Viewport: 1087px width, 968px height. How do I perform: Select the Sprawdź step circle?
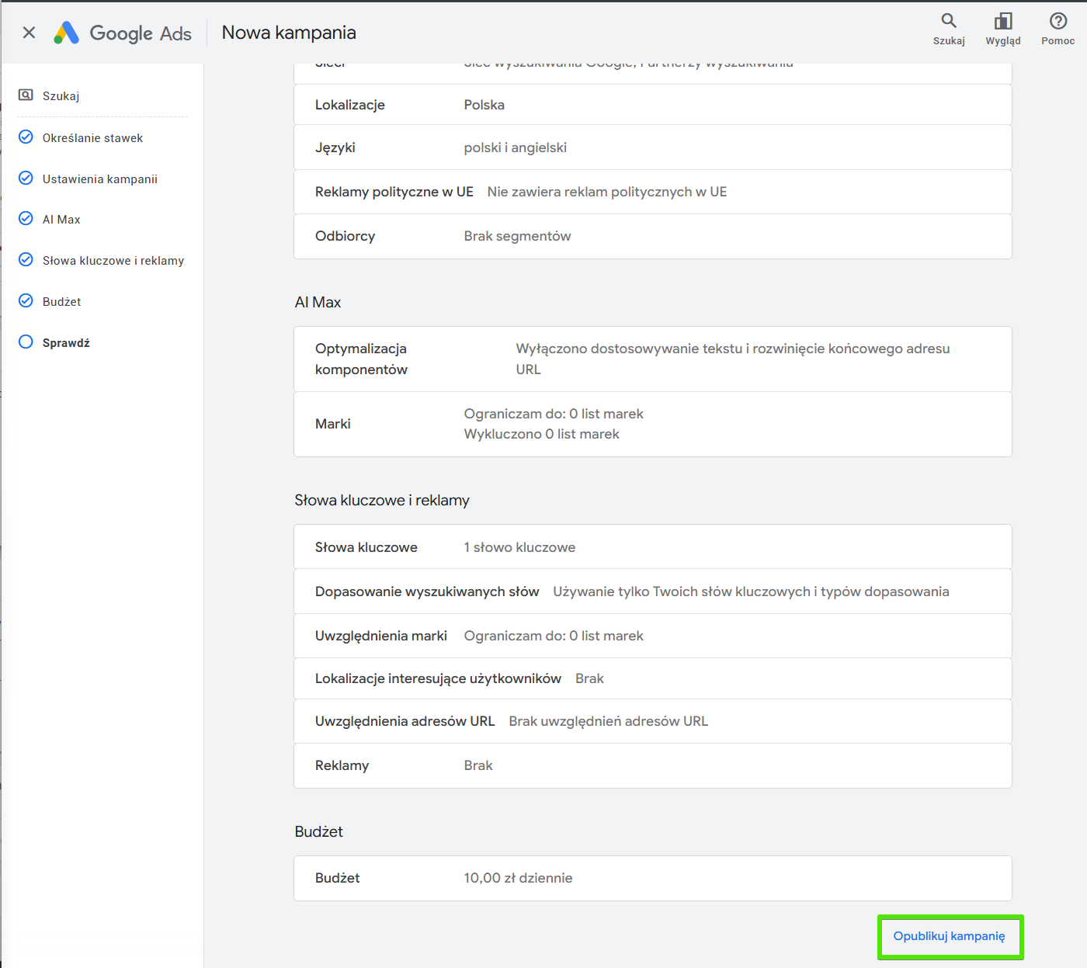[x=26, y=342]
